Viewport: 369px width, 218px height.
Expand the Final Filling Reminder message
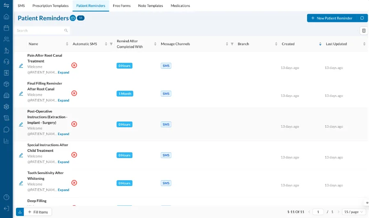pyautogui.click(x=64, y=100)
